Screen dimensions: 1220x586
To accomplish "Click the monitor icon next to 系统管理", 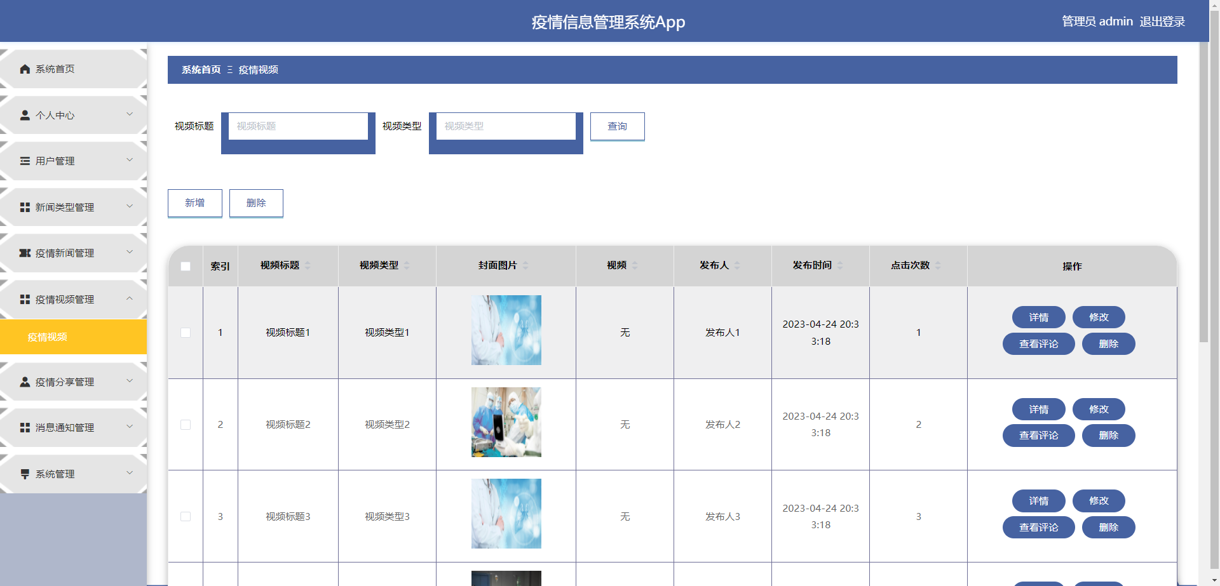I will pyautogui.click(x=25, y=474).
